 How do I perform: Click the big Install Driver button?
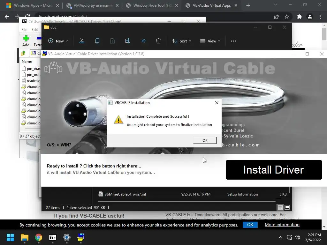[274, 170]
